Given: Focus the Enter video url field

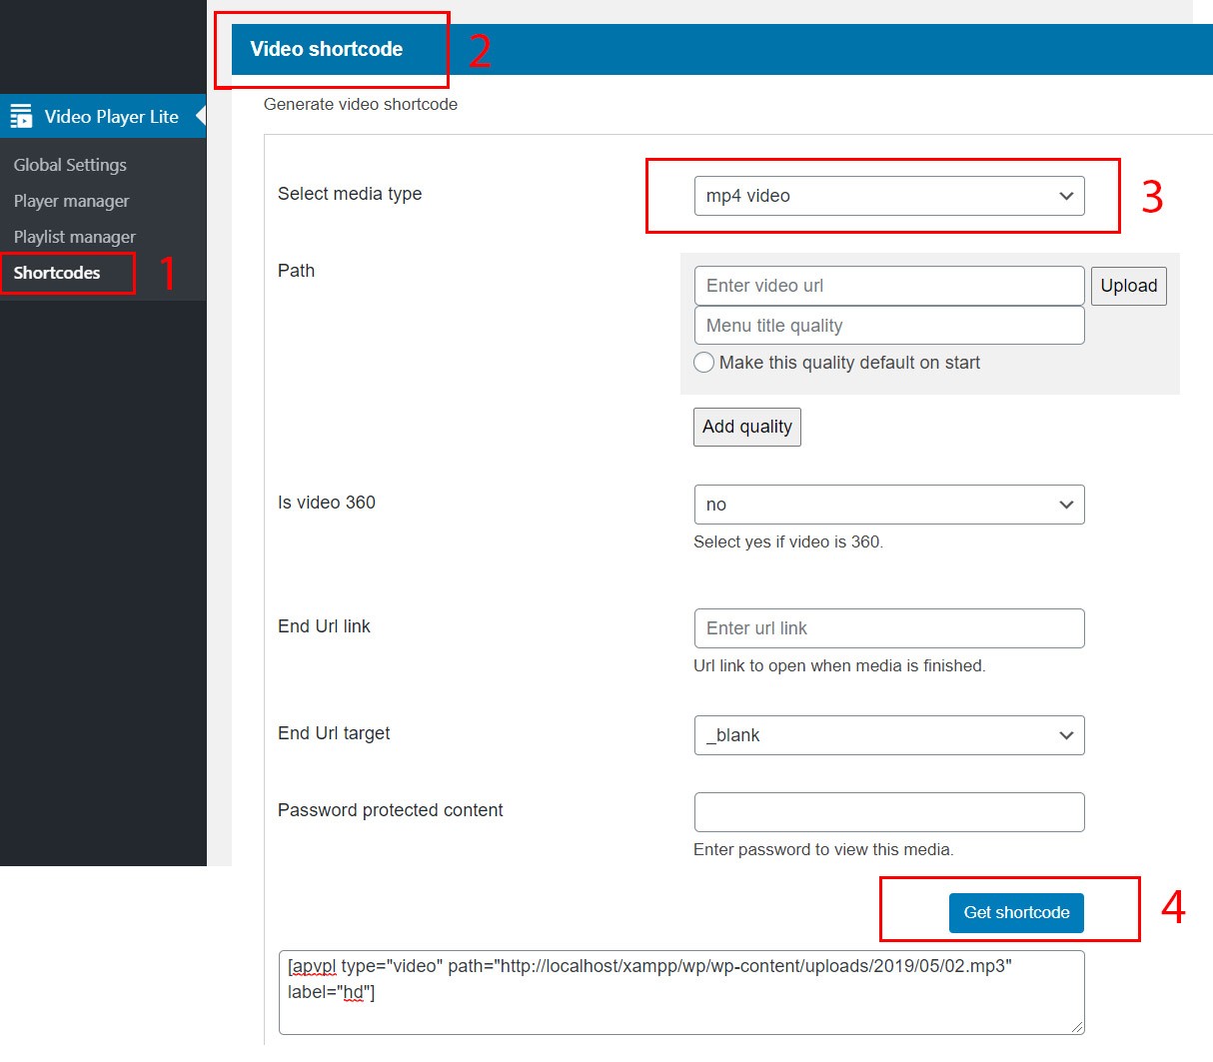Looking at the screenshot, I should [888, 286].
